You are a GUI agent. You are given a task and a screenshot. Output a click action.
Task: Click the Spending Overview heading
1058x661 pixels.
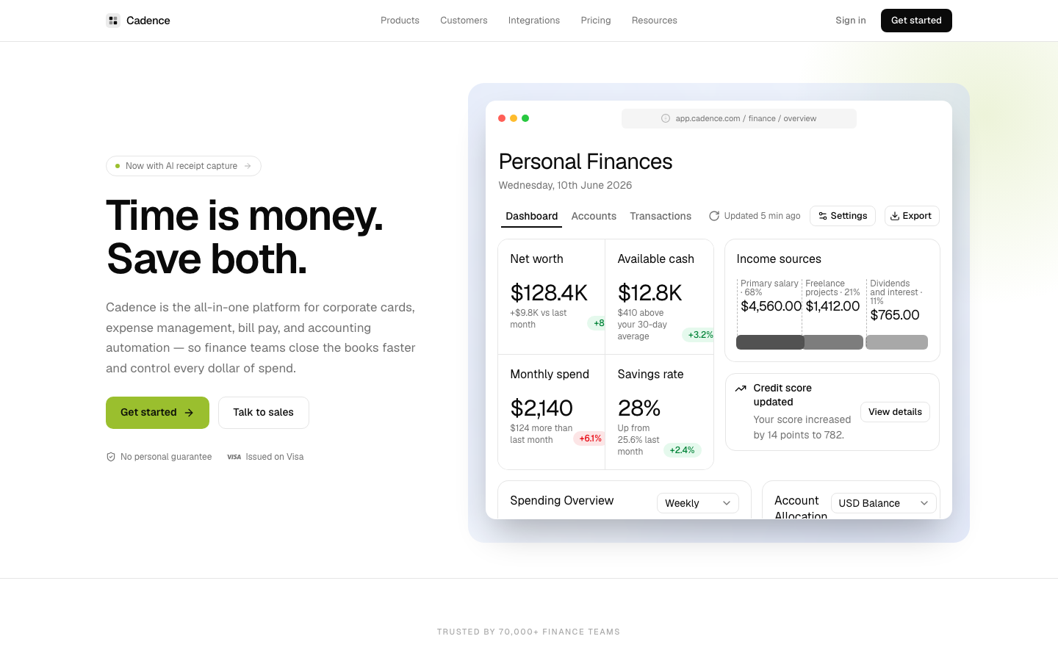561,500
